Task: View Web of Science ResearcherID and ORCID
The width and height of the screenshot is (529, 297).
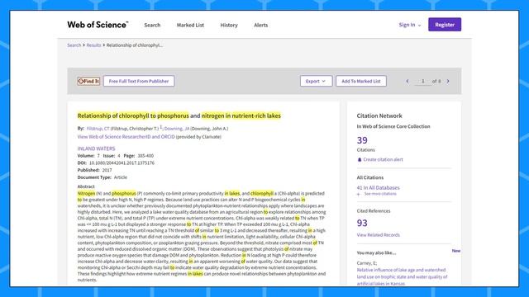Action: pos(126,137)
